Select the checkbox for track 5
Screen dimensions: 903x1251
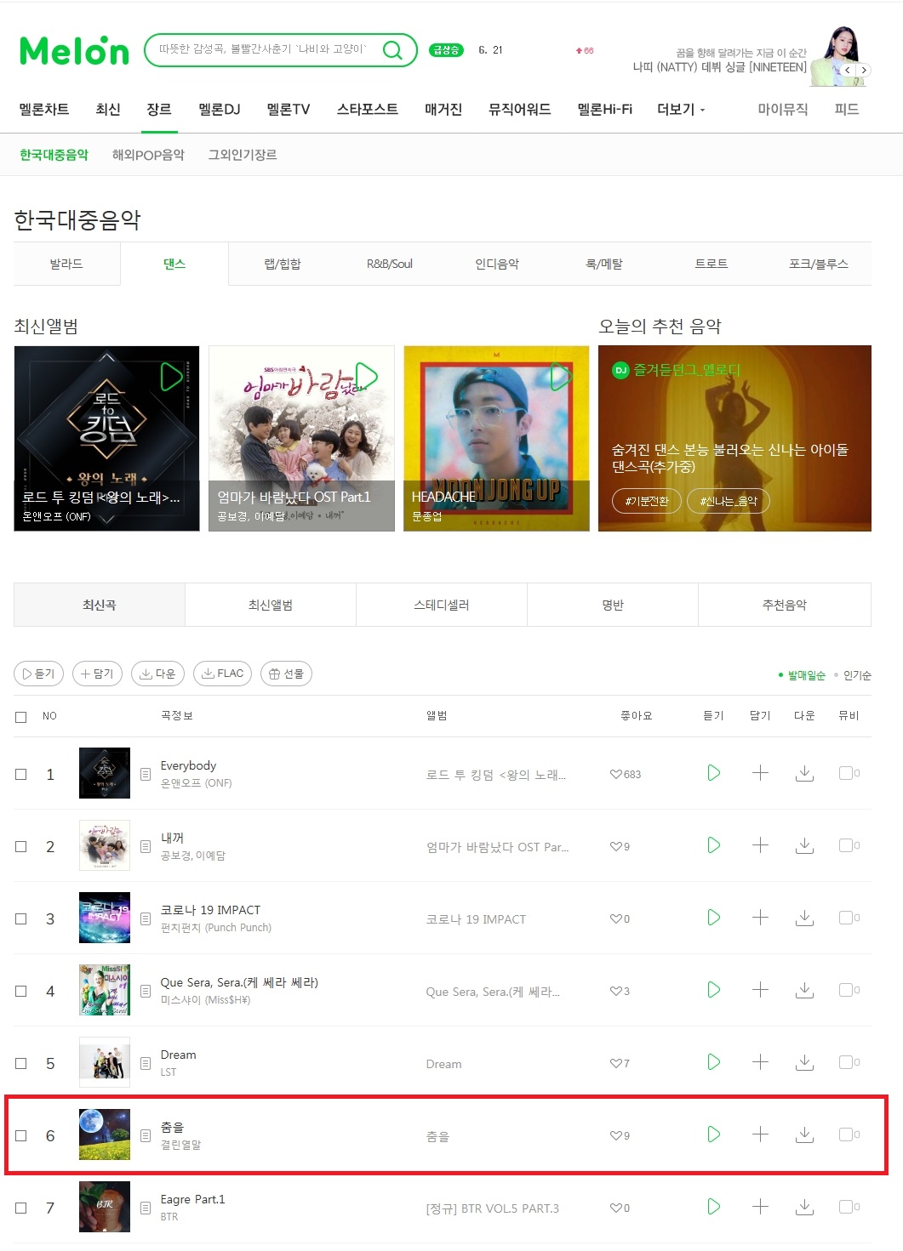tap(21, 1063)
